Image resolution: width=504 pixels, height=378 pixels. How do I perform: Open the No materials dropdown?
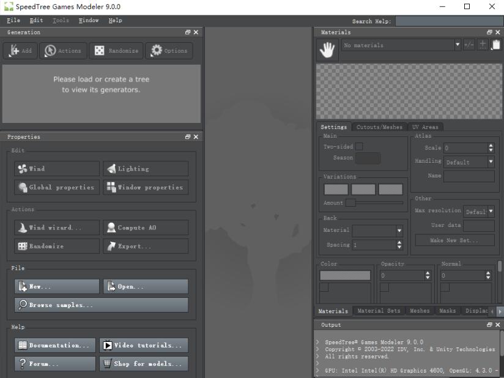point(401,45)
